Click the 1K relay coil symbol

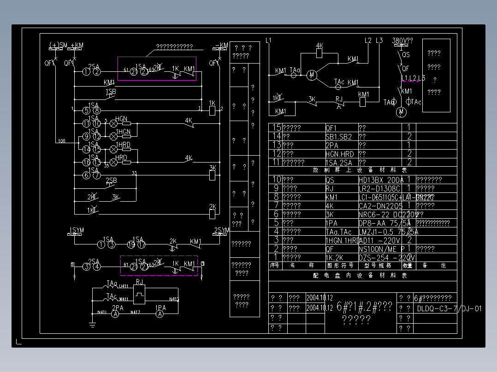coord(212,111)
